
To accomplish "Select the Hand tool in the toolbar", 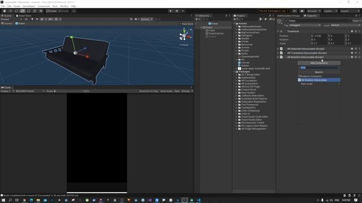I will [5, 11].
